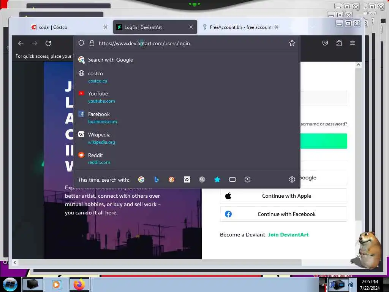Image resolution: width=389 pixels, height=292 pixels.
Task: Go back with the browser back arrow
Action: [x=21, y=43]
